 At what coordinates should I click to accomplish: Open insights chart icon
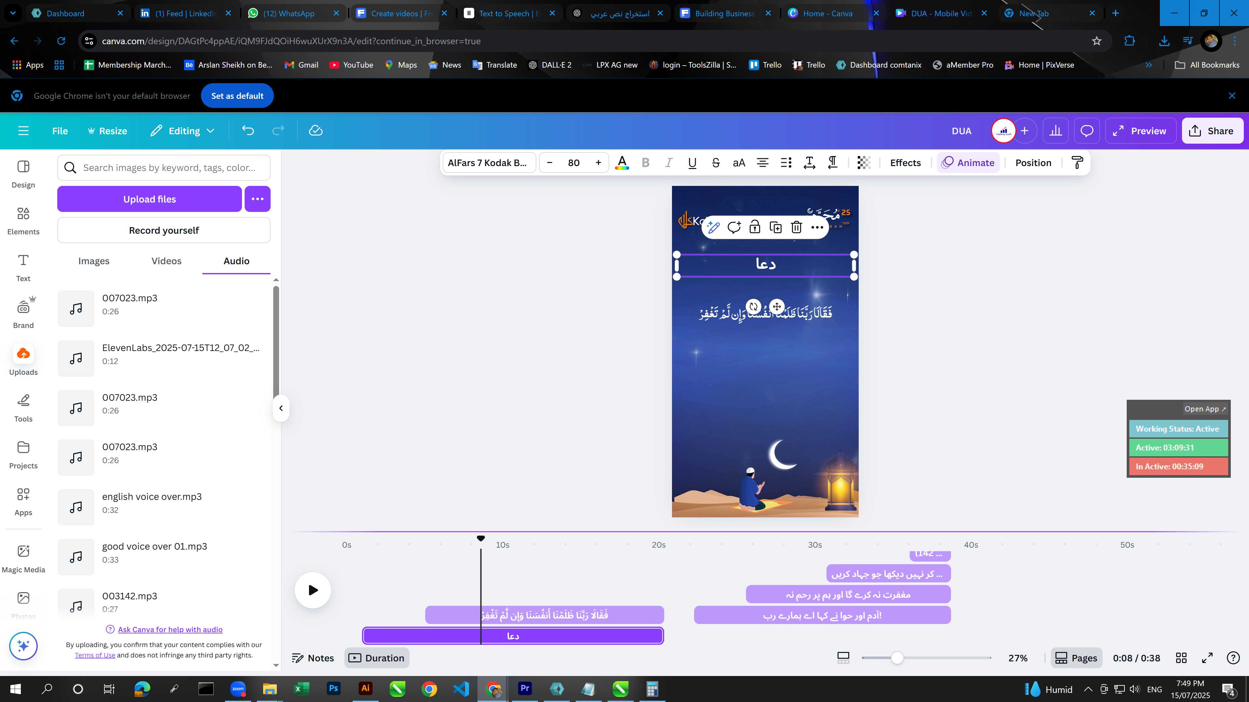[1055, 131]
